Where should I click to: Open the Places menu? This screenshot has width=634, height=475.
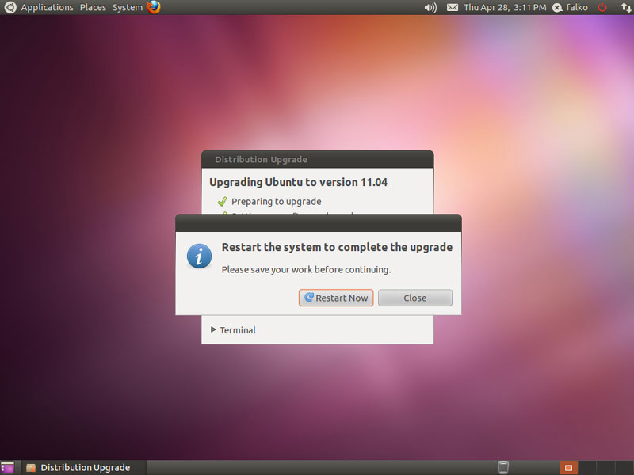click(x=93, y=7)
